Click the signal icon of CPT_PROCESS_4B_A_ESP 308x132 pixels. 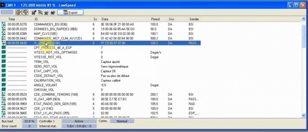3,48
